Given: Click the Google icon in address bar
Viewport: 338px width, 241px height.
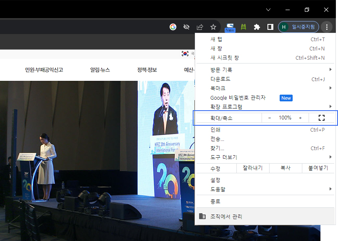Looking at the screenshot, I should click(x=173, y=27).
